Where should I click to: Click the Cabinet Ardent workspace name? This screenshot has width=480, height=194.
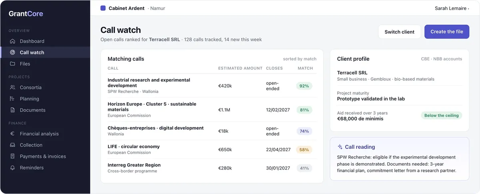click(126, 8)
